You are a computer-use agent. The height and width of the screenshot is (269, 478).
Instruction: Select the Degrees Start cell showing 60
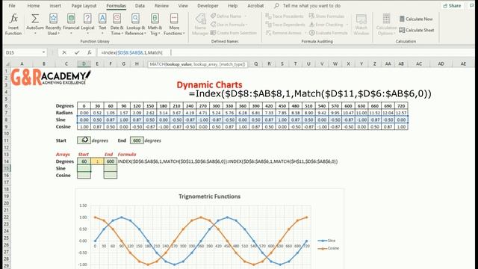[x=84, y=161]
